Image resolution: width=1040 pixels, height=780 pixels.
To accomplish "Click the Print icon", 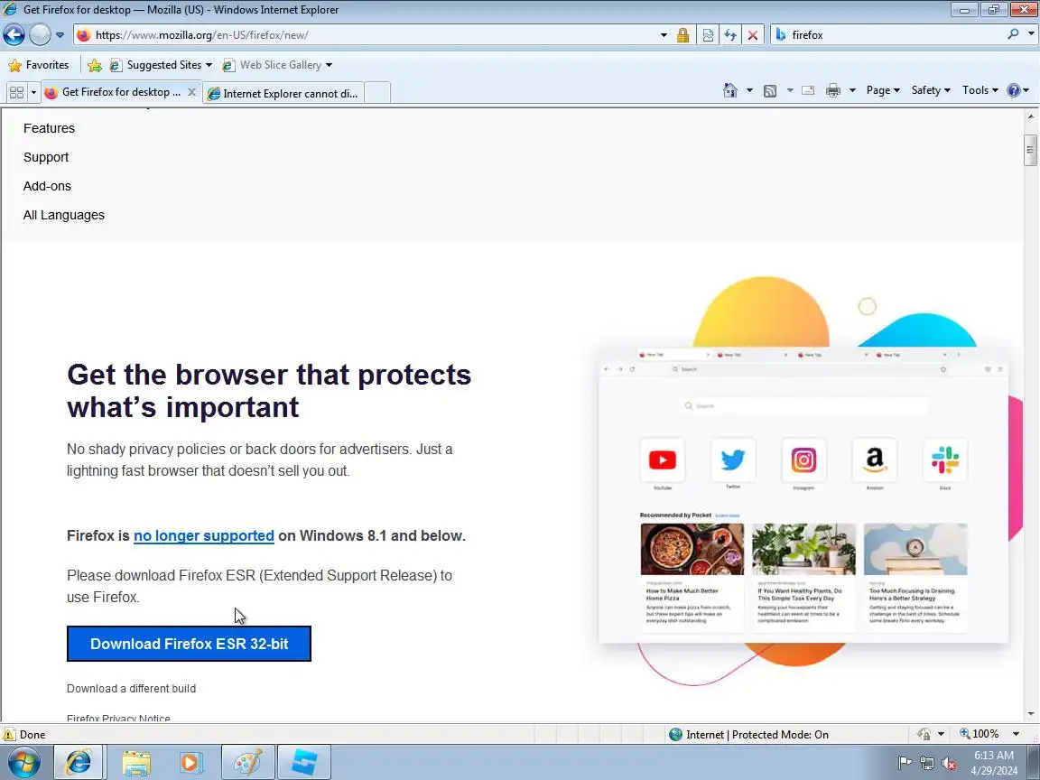I will 833,90.
